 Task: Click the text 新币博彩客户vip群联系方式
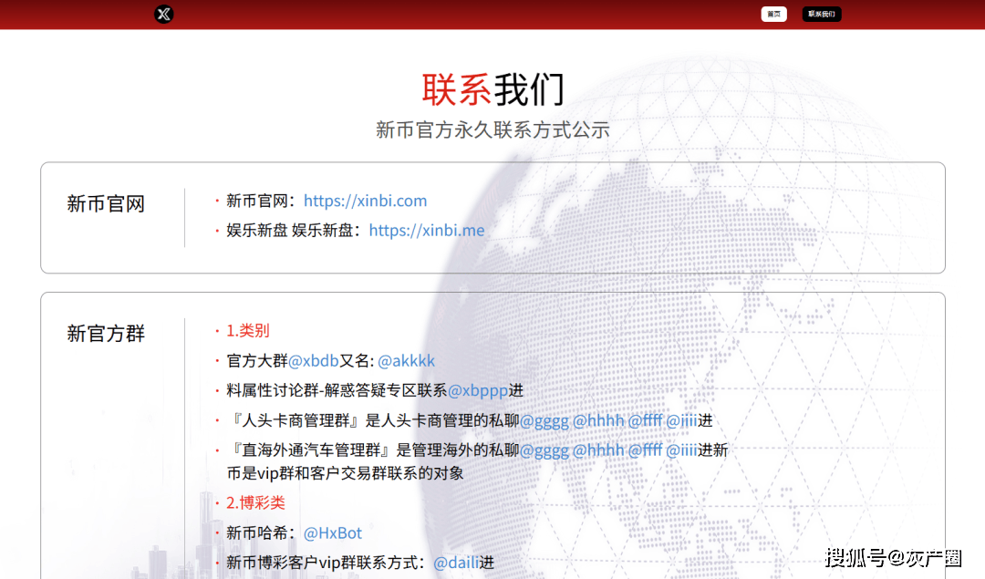tap(322, 562)
